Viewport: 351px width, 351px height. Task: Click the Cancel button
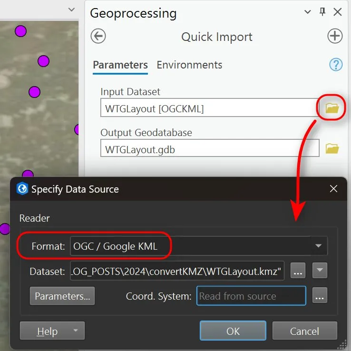coord(305,331)
